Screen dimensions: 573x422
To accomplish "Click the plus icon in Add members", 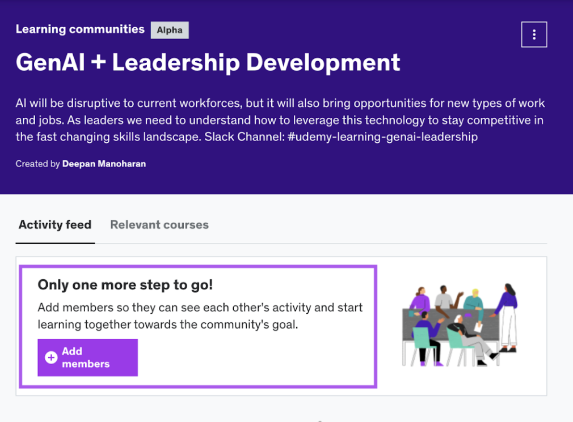I will pyautogui.click(x=51, y=357).
